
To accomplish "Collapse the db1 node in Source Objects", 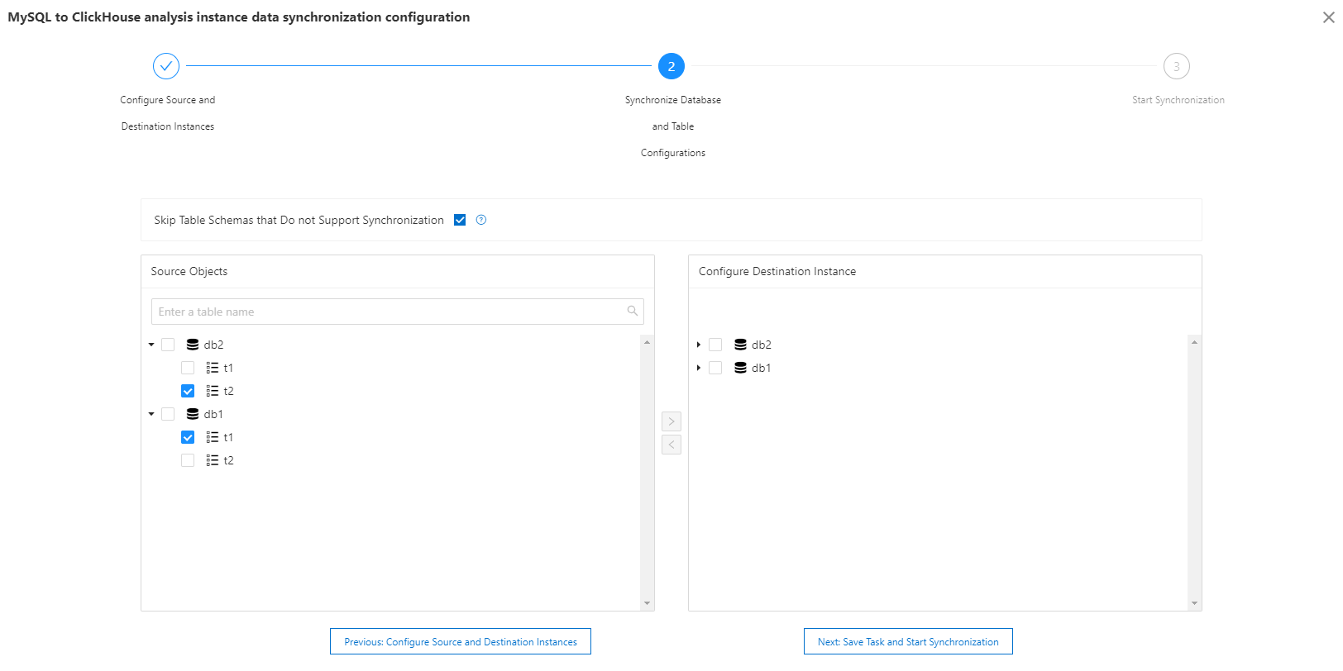I will [x=151, y=414].
